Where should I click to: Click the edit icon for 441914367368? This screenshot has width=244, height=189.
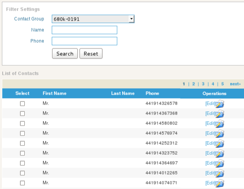[220, 114]
